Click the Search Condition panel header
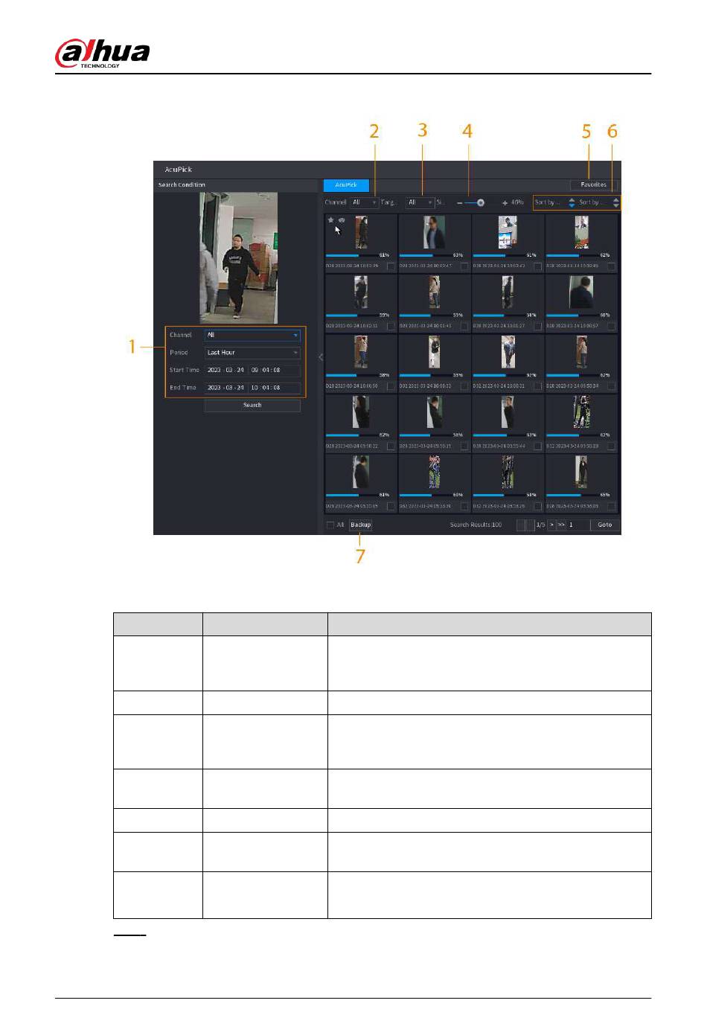The height and width of the screenshot is (1012, 707). click(236, 185)
